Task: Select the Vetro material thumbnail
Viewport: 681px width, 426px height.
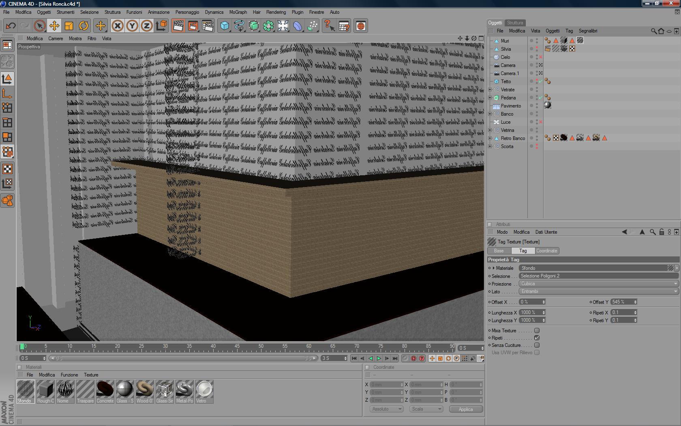Action: pyautogui.click(x=204, y=392)
